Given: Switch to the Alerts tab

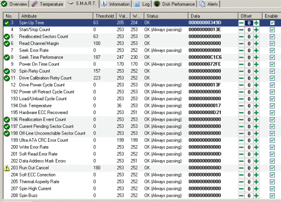Looking at the screenshot, I should point(209,4).
